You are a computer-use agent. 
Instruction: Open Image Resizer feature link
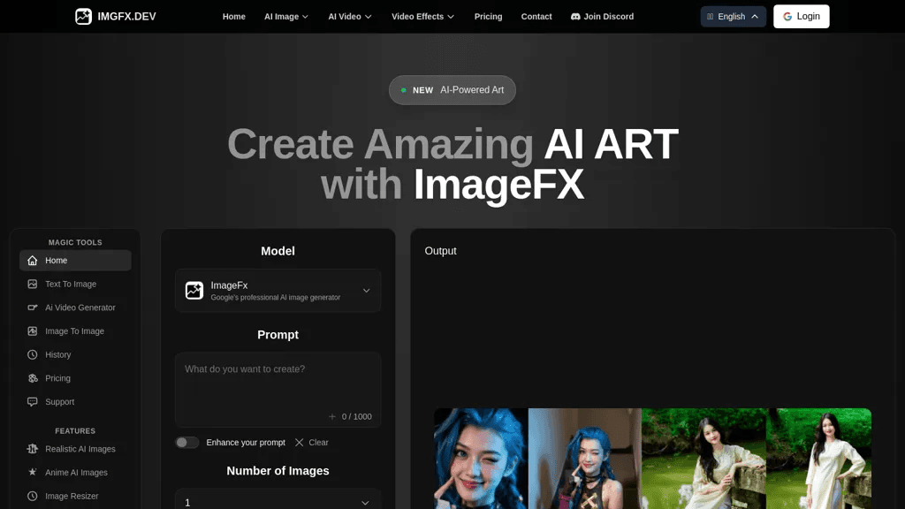point(75,496)
